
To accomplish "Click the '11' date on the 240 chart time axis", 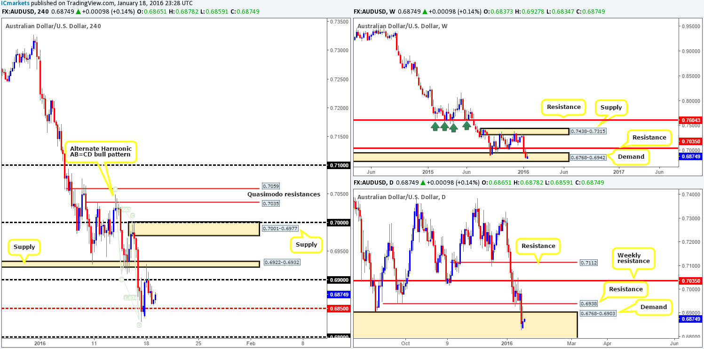I will coord(94,343).
